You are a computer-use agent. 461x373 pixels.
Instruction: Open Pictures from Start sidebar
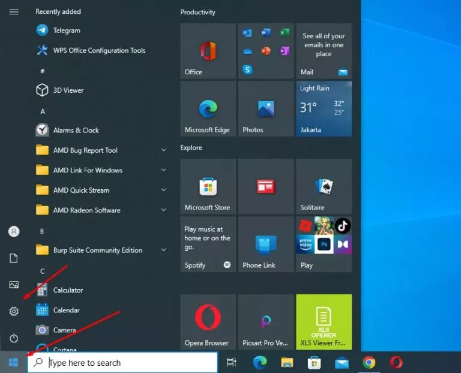14,285
